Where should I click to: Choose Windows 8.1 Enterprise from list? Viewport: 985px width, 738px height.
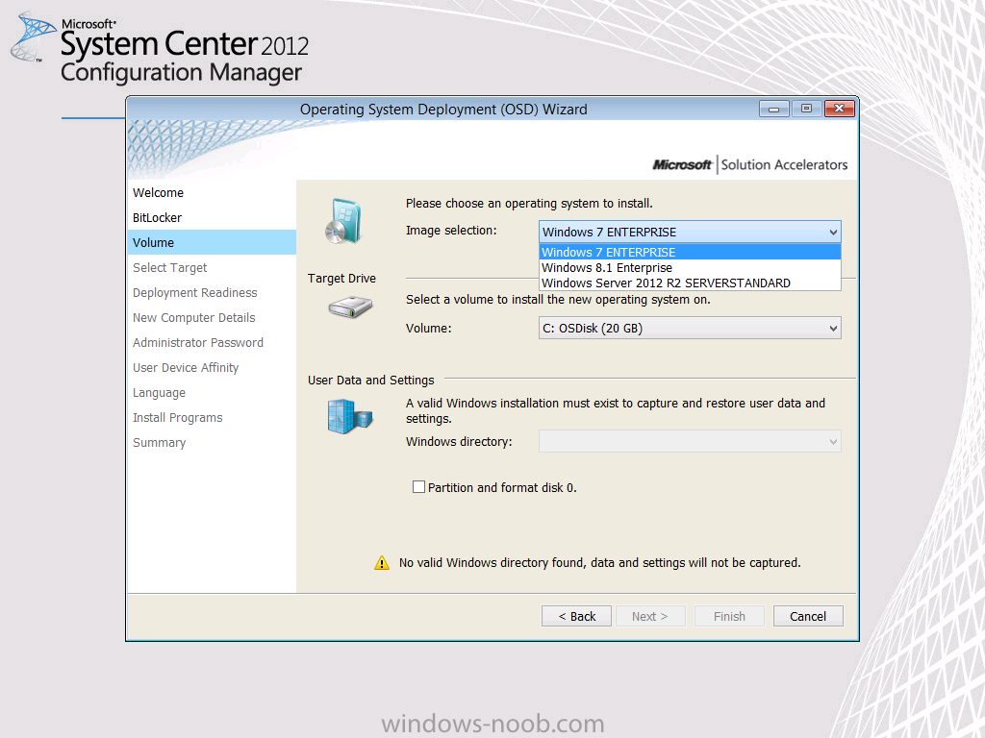690,267
